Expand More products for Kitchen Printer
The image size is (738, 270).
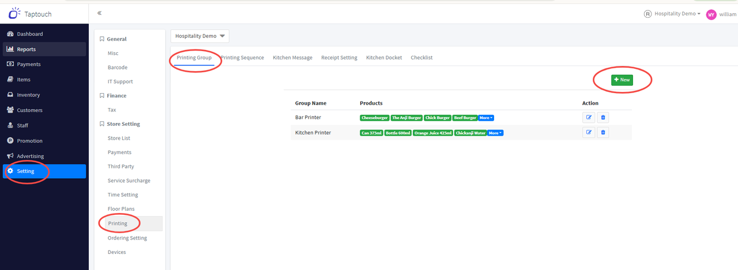(x=495, y=133)
